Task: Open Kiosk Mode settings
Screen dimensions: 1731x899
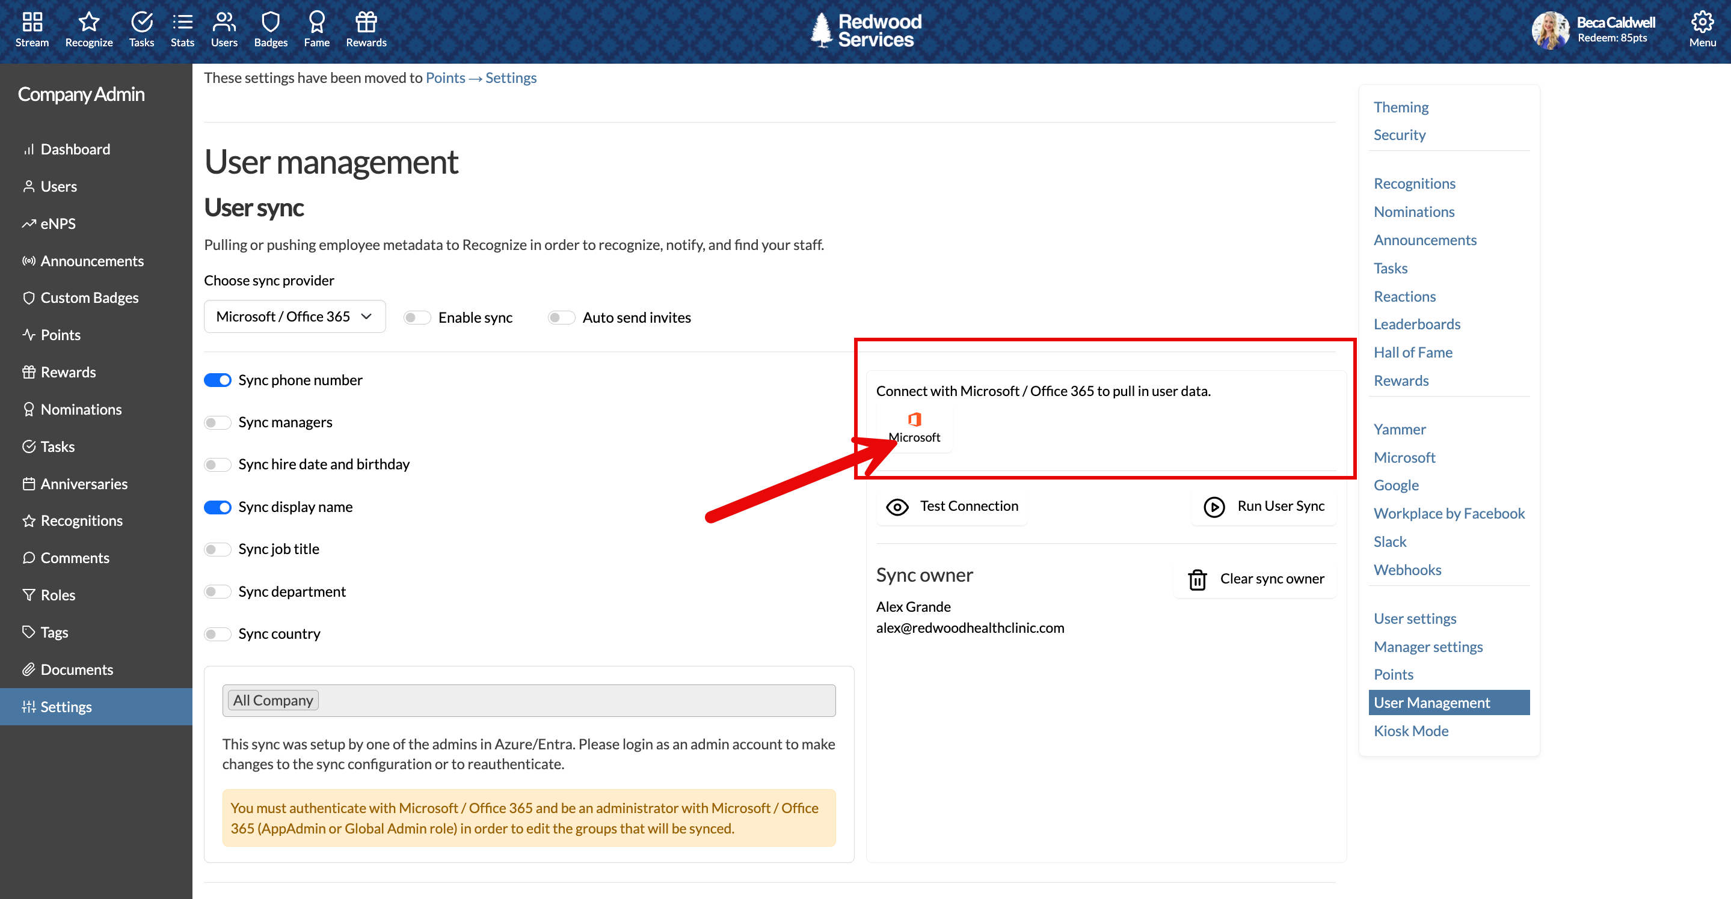Action: (x=1411, y=731)
